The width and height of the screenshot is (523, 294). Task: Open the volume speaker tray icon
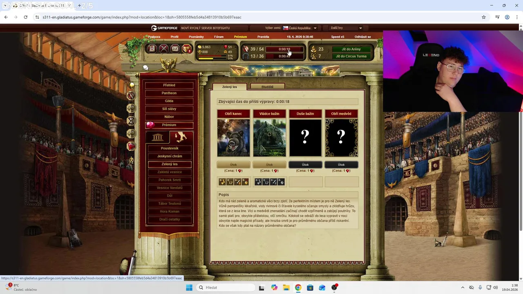[x=496, y=287]
